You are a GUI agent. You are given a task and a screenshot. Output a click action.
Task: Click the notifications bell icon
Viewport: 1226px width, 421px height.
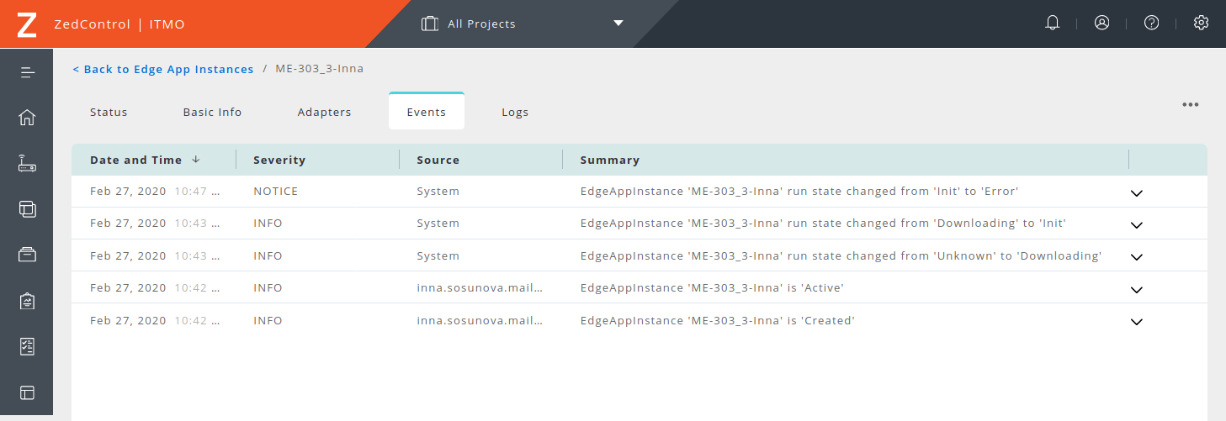pos(1052,24)
